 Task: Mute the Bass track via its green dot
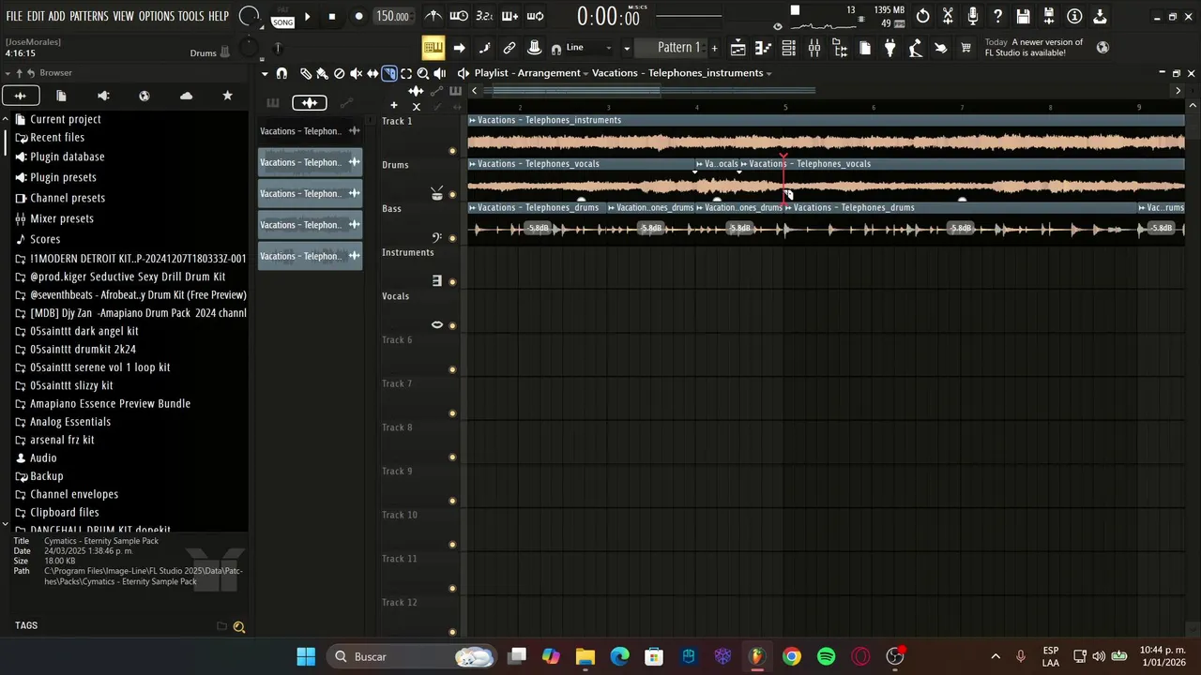coord(452,238)
